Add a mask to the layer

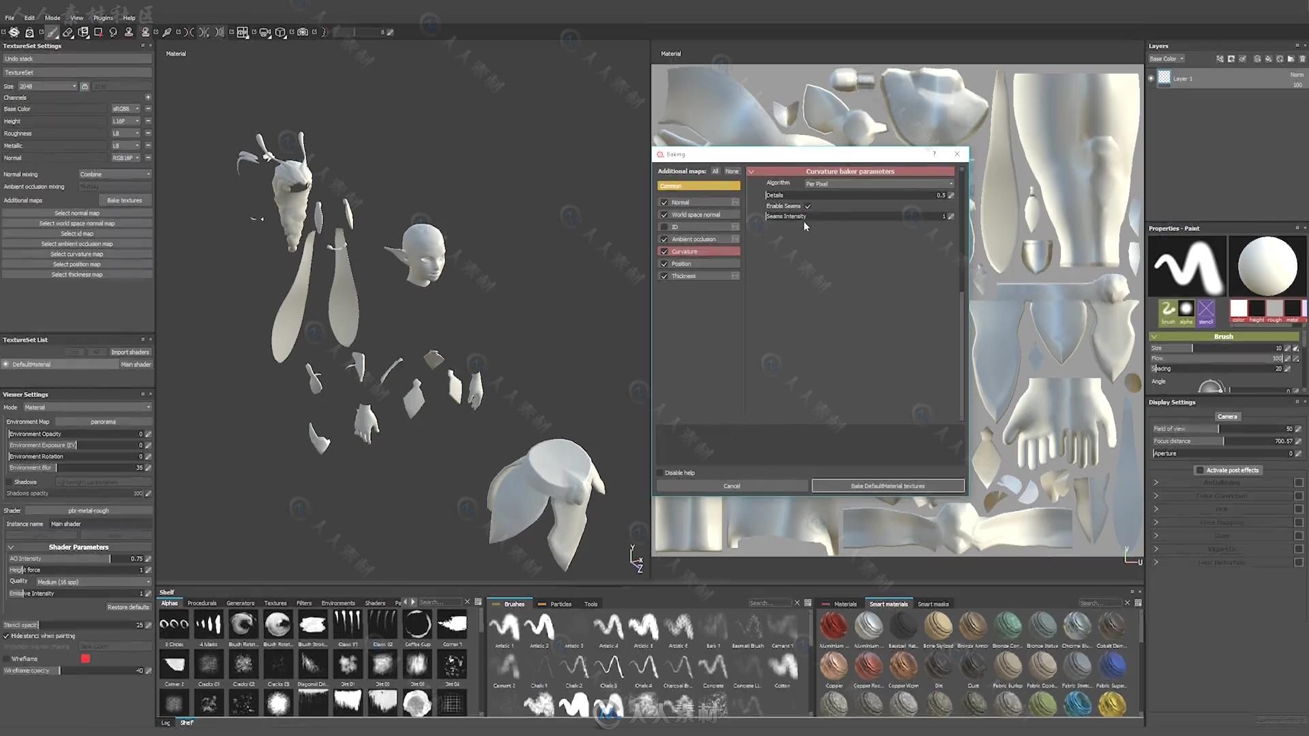[x=1231, y=59]
